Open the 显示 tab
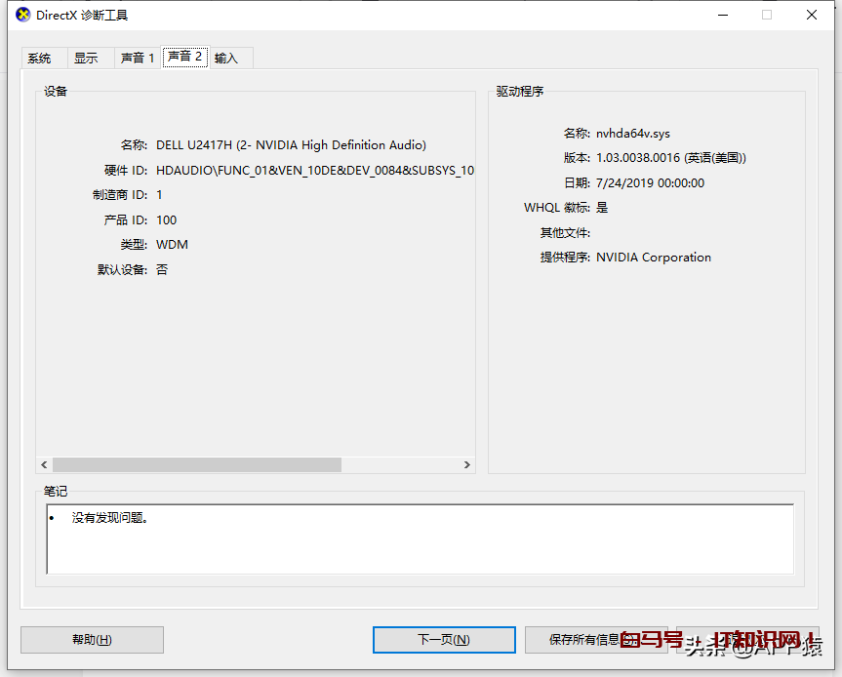Image resolution: width=842 pixels, height=677 pixels. [x=87, y=59]
